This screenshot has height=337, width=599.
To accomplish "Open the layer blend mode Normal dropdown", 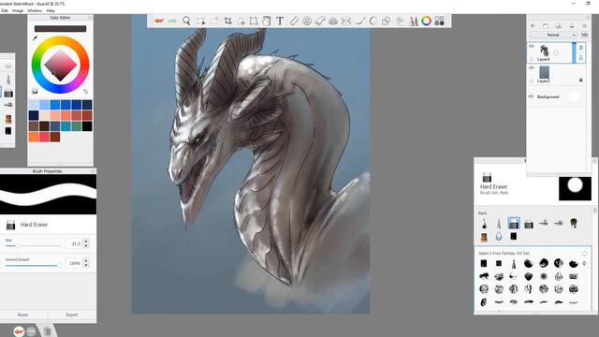I will pyautogui.click(x=553, y=35).
